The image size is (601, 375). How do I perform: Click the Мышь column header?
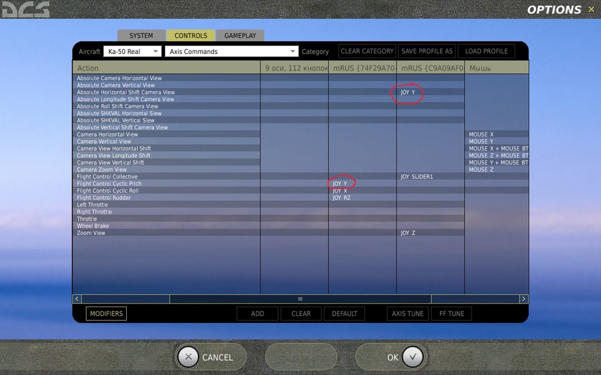[497, 68]
